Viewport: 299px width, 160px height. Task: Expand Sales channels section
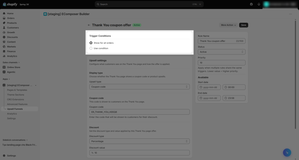tap(11, 63)
